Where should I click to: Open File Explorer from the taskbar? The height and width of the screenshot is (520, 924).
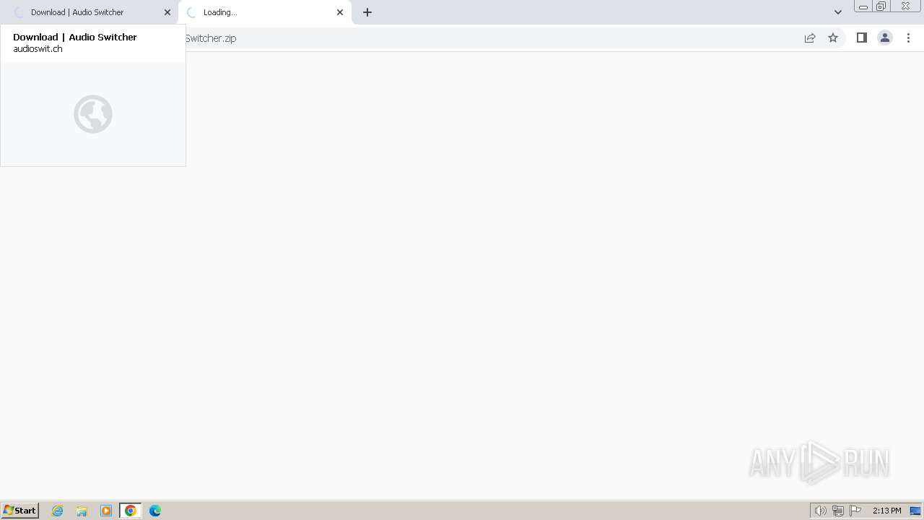(82, 511)
